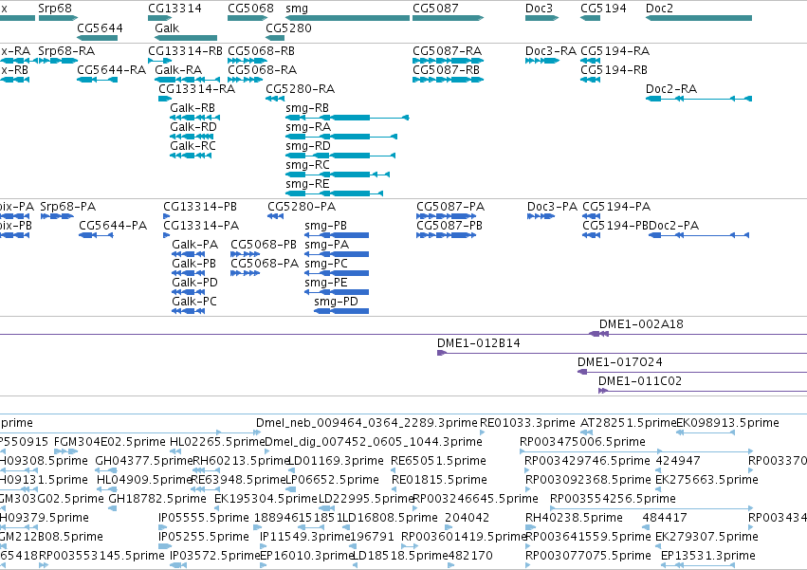Select the CG5194 gene label
Image resolution: width=807 pixels, height=570 pixels.
(x=603, y=9)
